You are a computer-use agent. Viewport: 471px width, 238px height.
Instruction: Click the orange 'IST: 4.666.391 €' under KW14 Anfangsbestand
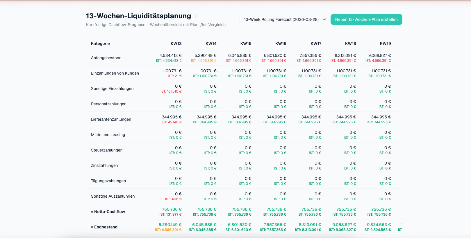tap(204, 61)
